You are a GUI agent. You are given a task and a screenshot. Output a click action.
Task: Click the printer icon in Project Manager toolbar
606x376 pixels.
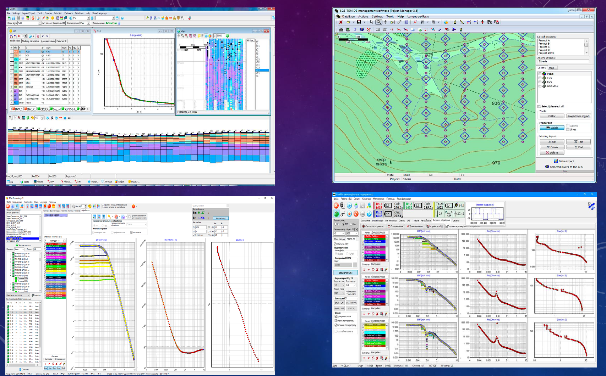click(341, 30)
